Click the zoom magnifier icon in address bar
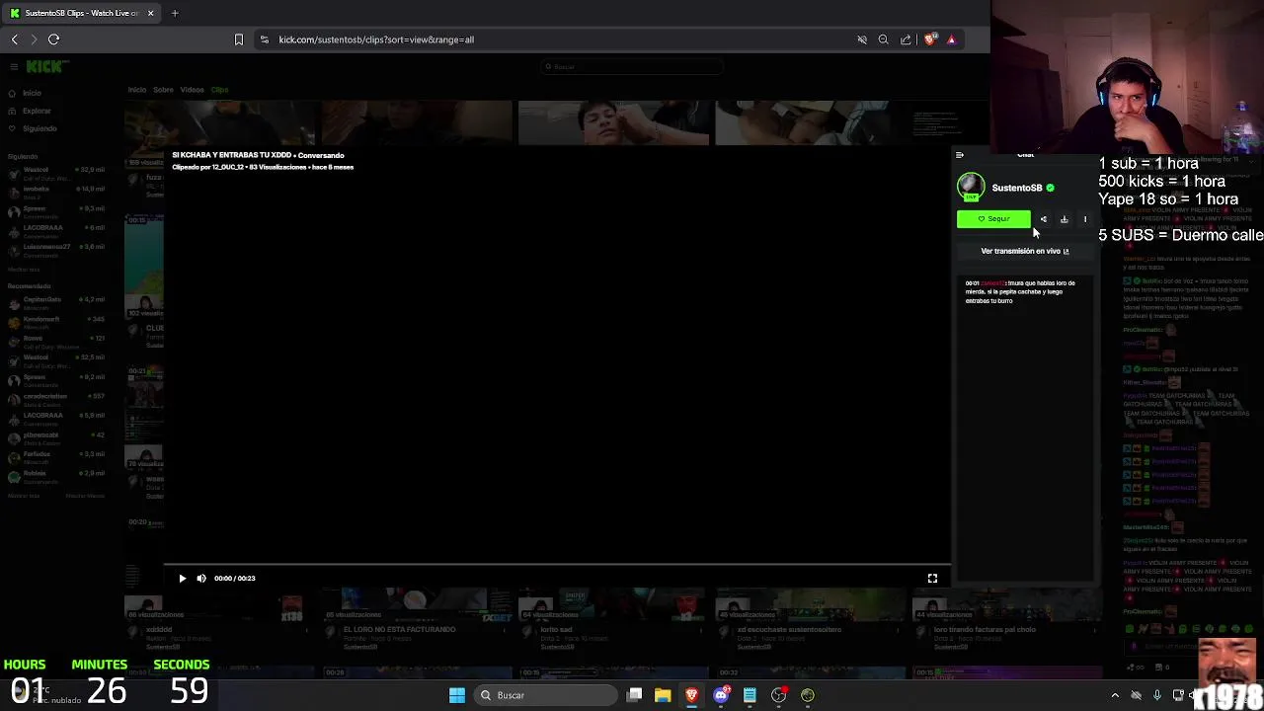Screen dimensions: 1264x711 (883, 39)
